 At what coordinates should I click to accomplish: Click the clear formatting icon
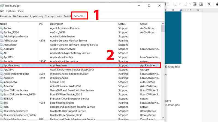point(209,4)
